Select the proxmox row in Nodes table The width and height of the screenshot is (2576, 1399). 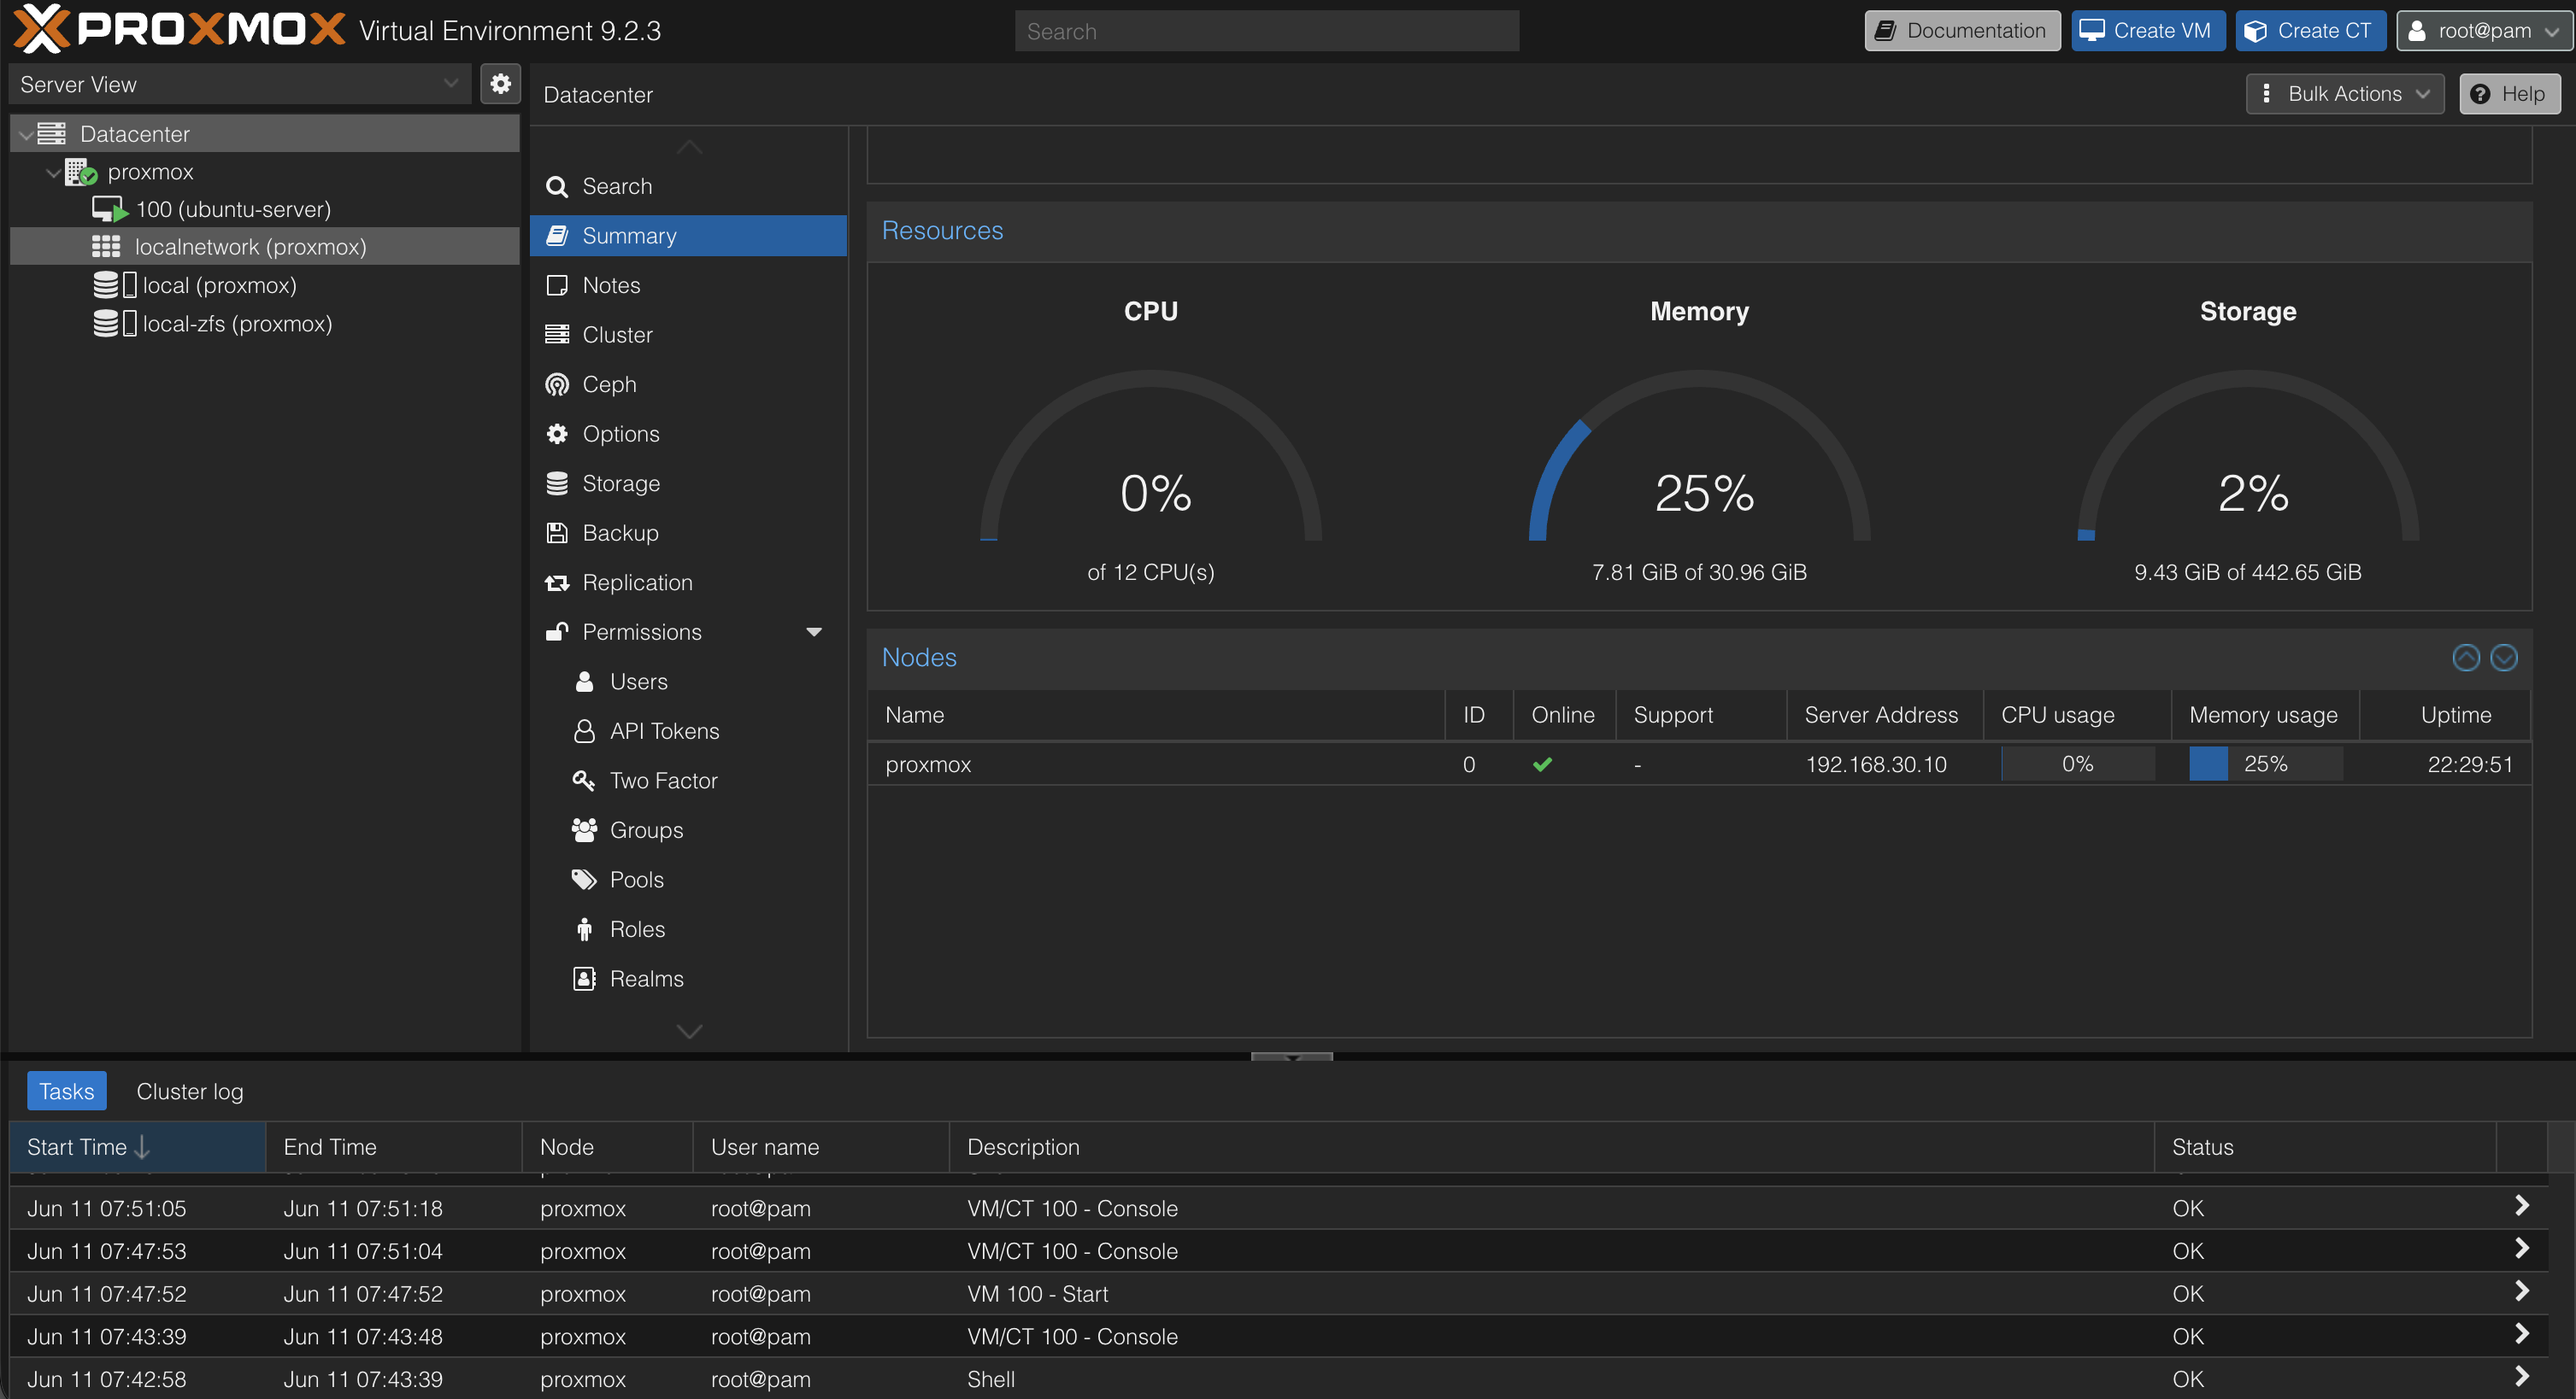[1699, 764]
